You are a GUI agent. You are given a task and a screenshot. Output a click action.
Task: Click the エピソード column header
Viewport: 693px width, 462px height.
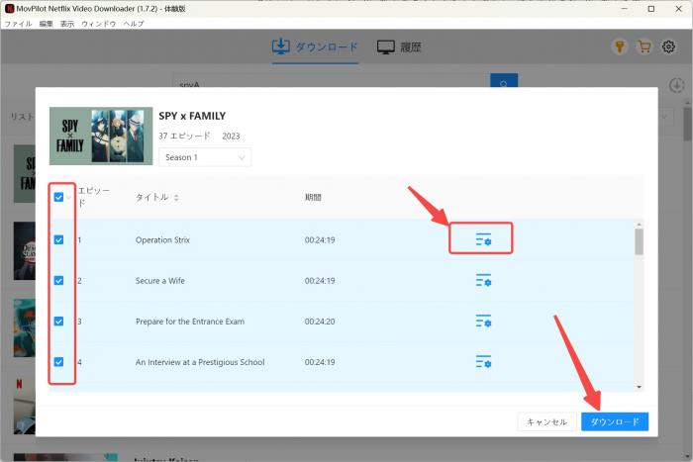point(94,197)
